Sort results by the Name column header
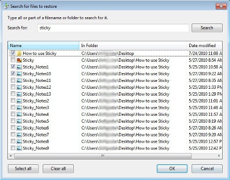This screenshot has width=230, height=180. click(43, 46)
